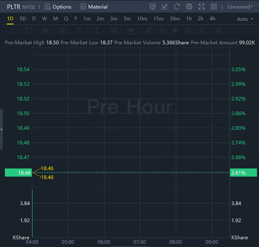Select the 15m interval tab

click(158, 19)
